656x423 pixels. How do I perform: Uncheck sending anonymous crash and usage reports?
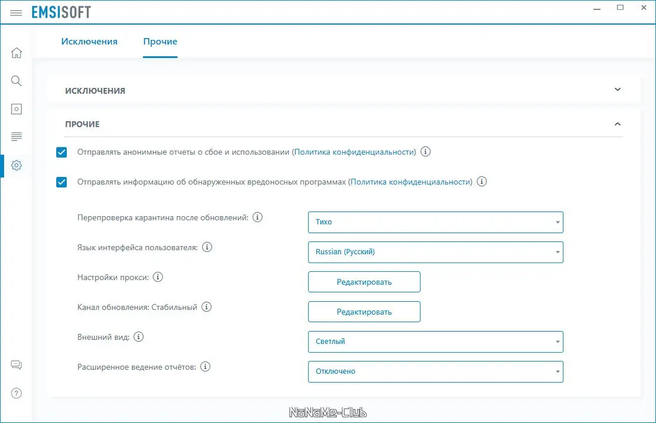tap(61, 152)
